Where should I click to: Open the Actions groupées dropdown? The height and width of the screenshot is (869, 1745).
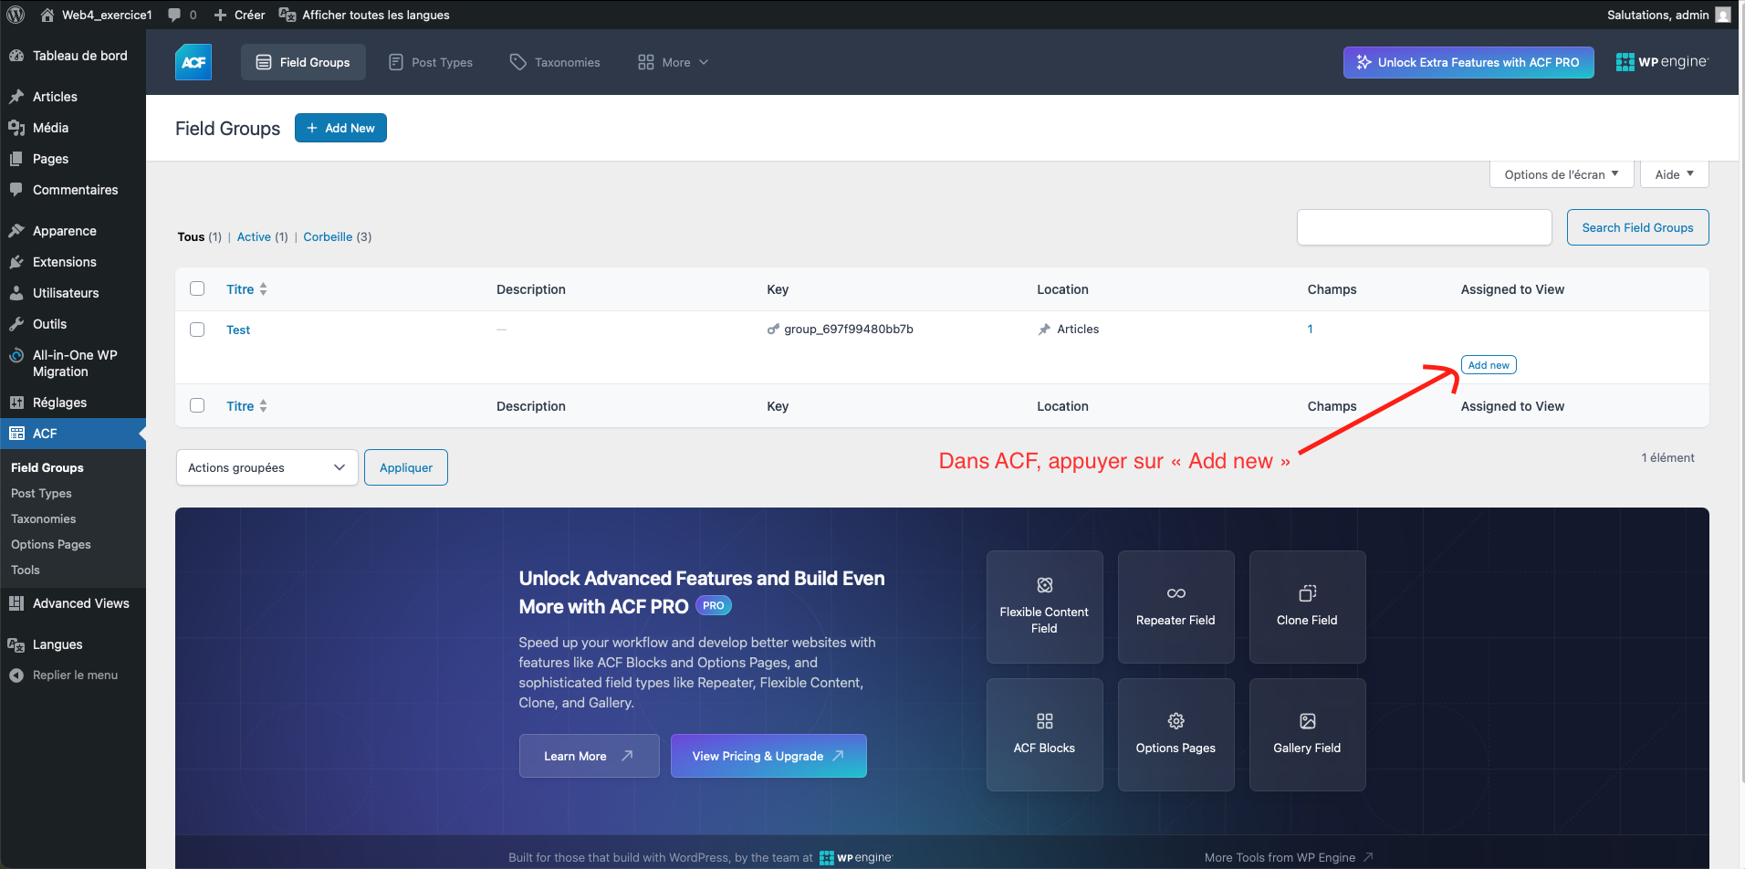(266, 467)
